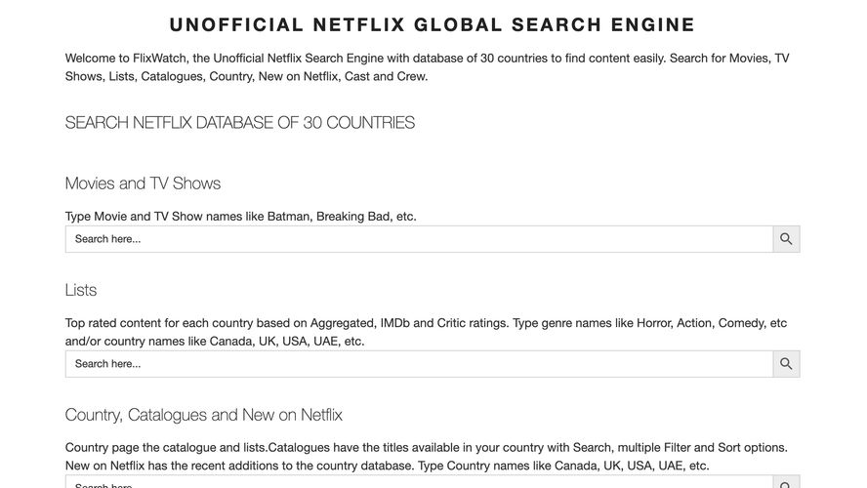Click into the Lists search box
The height and width of the screenshot is (488, 867).
point(419,364)
